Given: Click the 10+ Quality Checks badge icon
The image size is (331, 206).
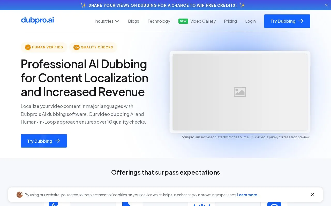Looking at the screenshot, I should 76,47.
